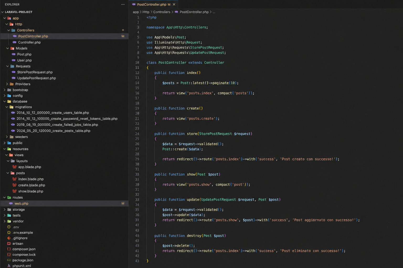Click the M modified badge on web.php row
Screen dimensions: 403x268
tap(123, 203)
